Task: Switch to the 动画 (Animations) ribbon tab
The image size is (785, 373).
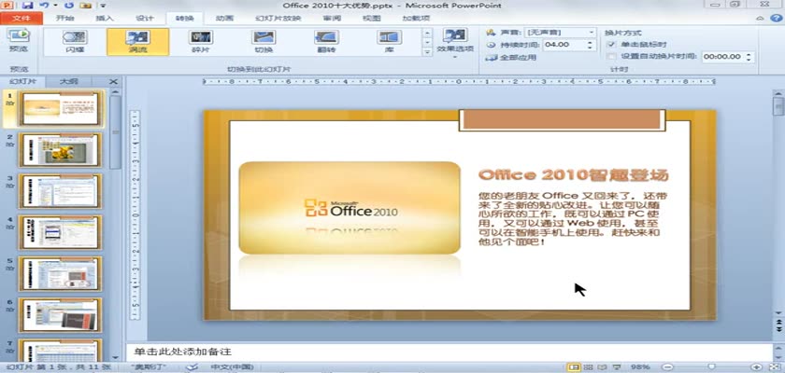Action: (x=225, y=19)
